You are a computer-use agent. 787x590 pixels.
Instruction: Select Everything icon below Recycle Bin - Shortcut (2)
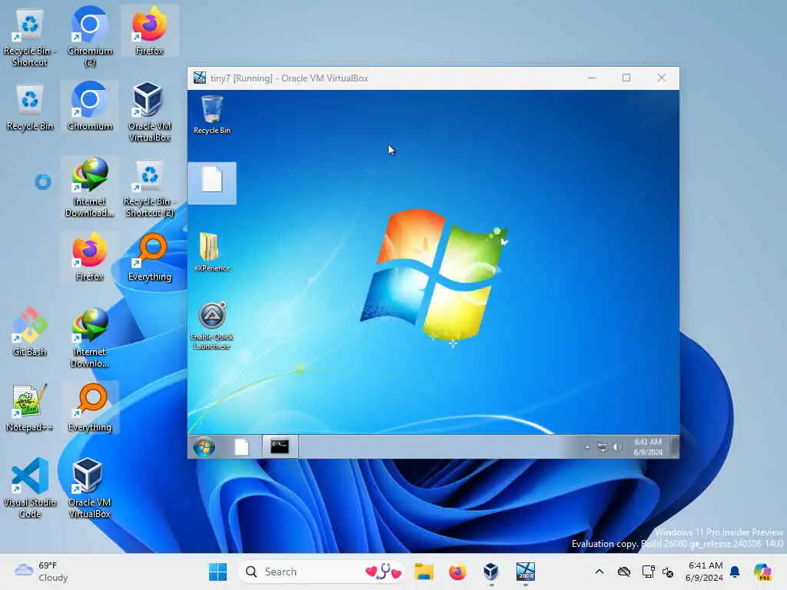tap(150, 257)
